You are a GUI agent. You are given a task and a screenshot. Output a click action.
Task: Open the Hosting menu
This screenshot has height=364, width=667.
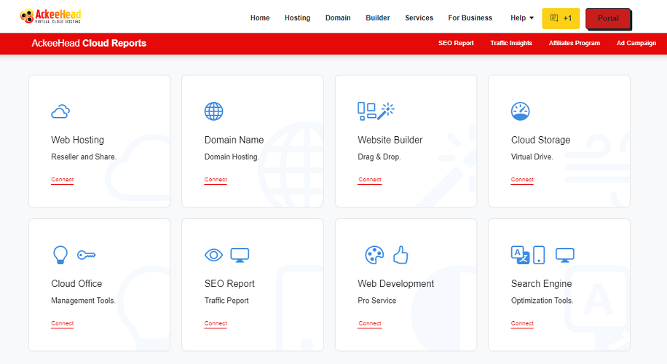pos(297,18)
